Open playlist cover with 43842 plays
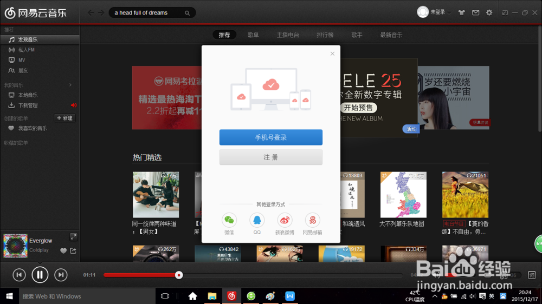This screenshot has width=542, height=304. [x=218, y=254]
